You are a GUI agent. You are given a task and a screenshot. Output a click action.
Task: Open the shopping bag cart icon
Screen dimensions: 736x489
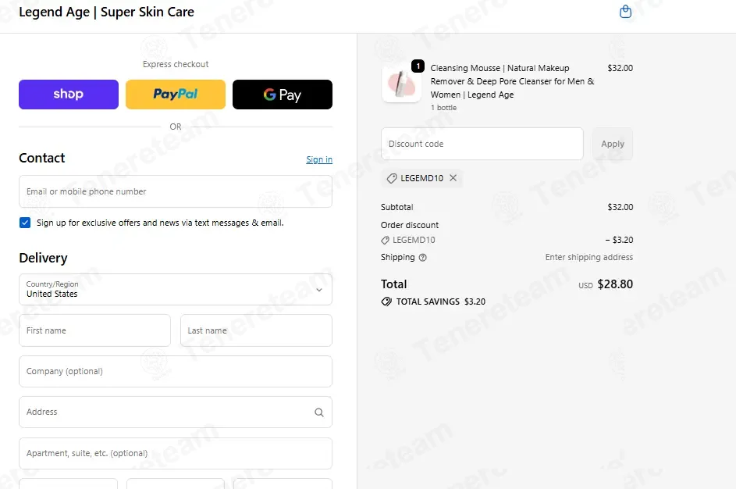[x=625, y=12]
